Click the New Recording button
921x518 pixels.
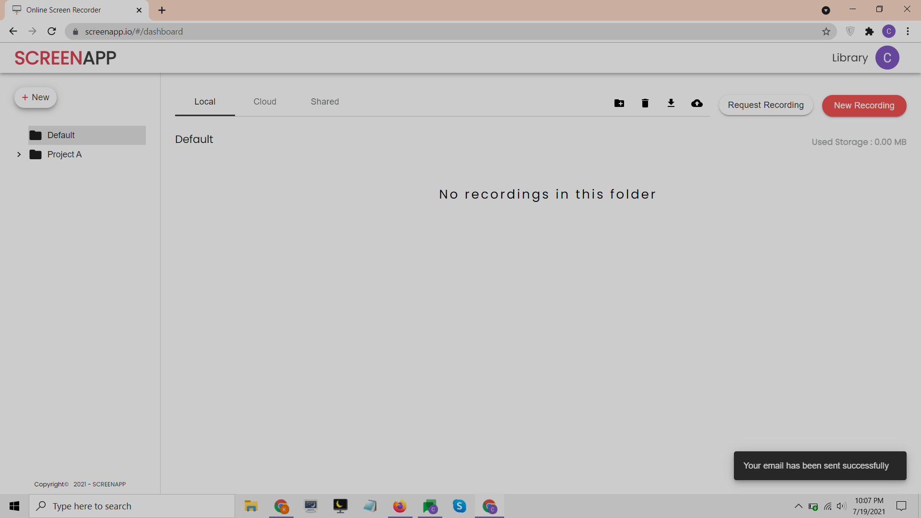(x=864, y=106)
